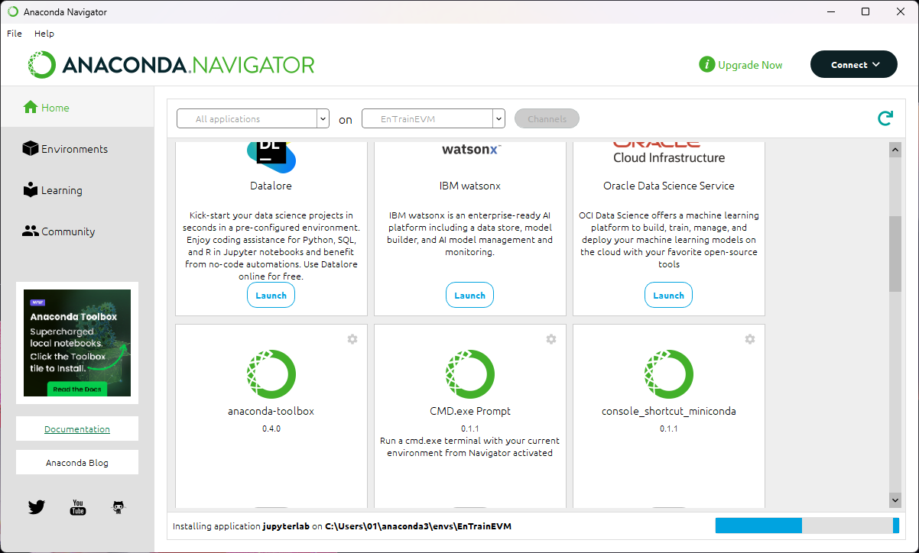The image size is (919, 553).
Task: Open gear settings on anaconda-toolbox tile
Action: 352,339
